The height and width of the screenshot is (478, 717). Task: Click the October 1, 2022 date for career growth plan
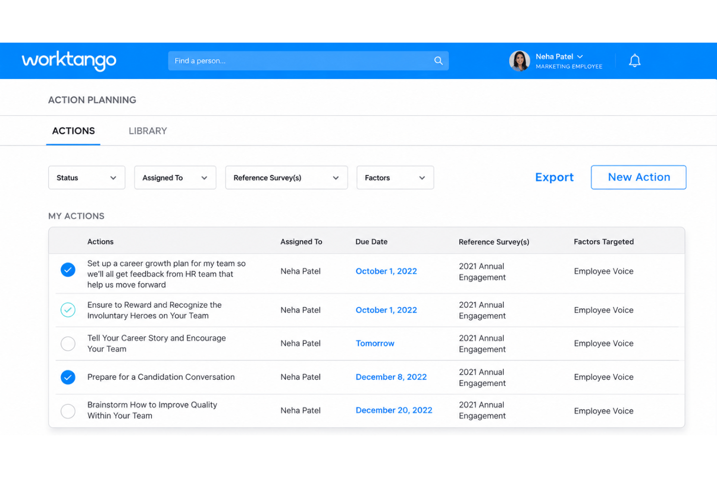tap(386, 271)
